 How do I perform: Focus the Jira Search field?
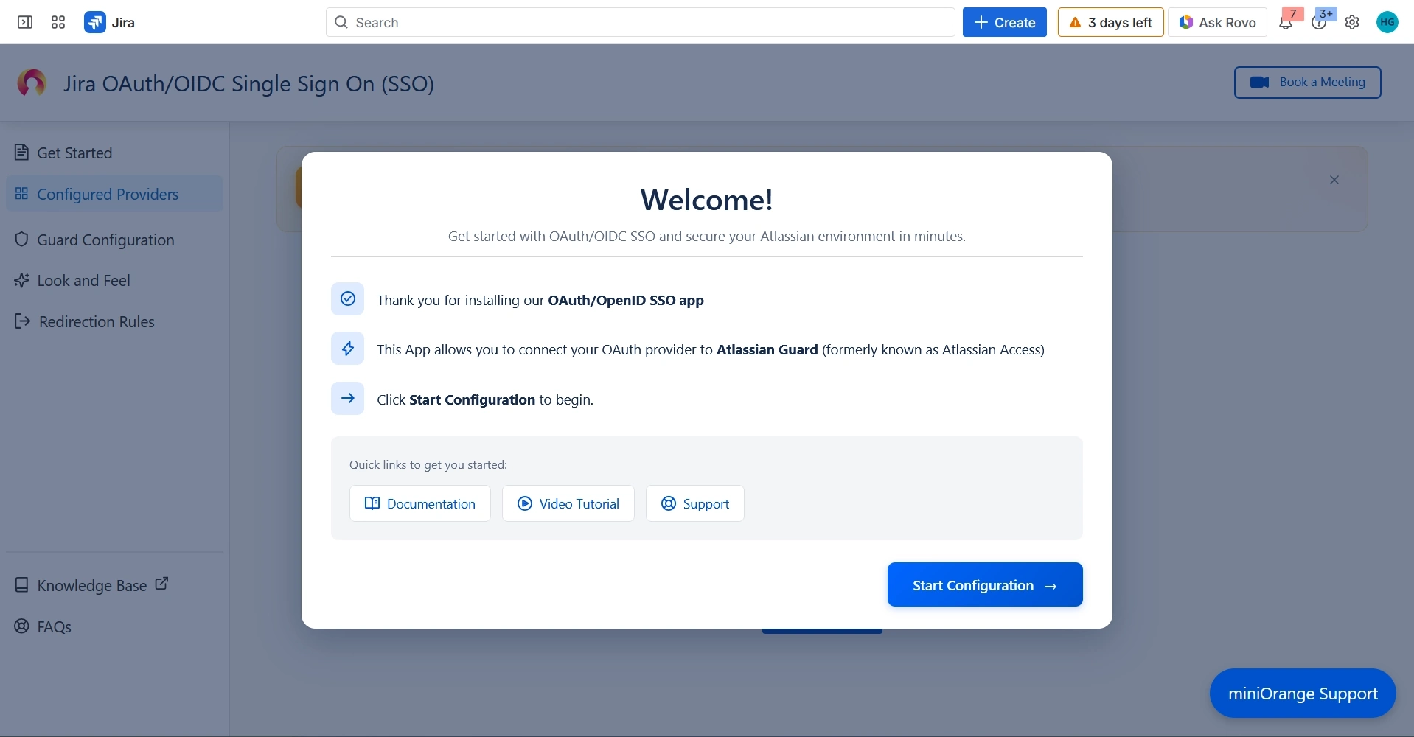pyautogui.click(x=641, y=22)
